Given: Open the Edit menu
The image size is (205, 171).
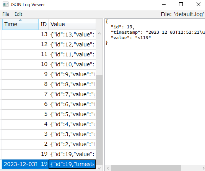Looking at the screenshot, I should 18,14.
